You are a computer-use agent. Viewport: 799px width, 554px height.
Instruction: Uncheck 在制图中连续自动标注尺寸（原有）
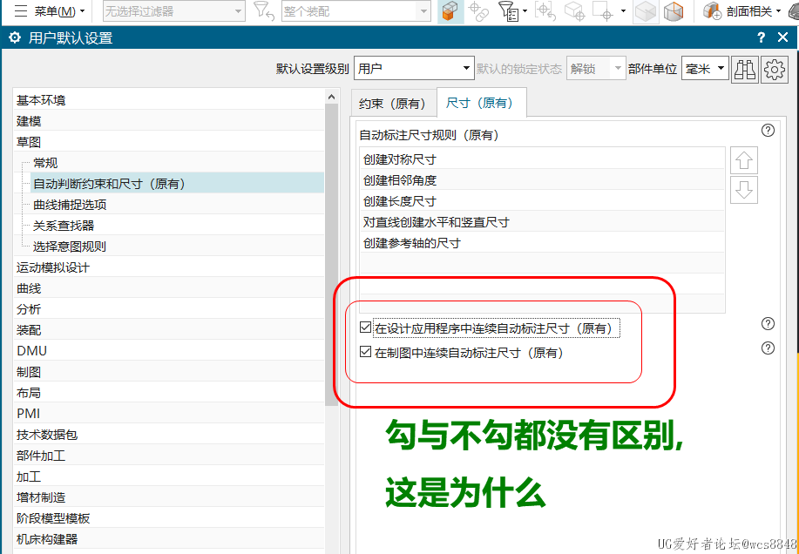[365, 352]
